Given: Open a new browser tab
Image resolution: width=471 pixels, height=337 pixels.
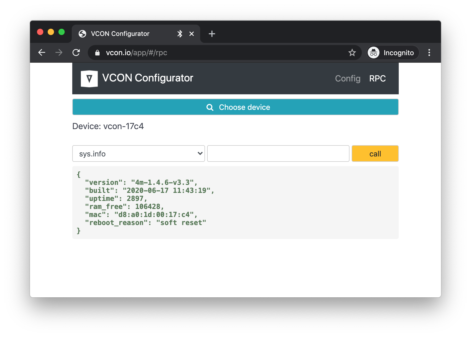Looking at the screenshot, I should tap(212, 33).
